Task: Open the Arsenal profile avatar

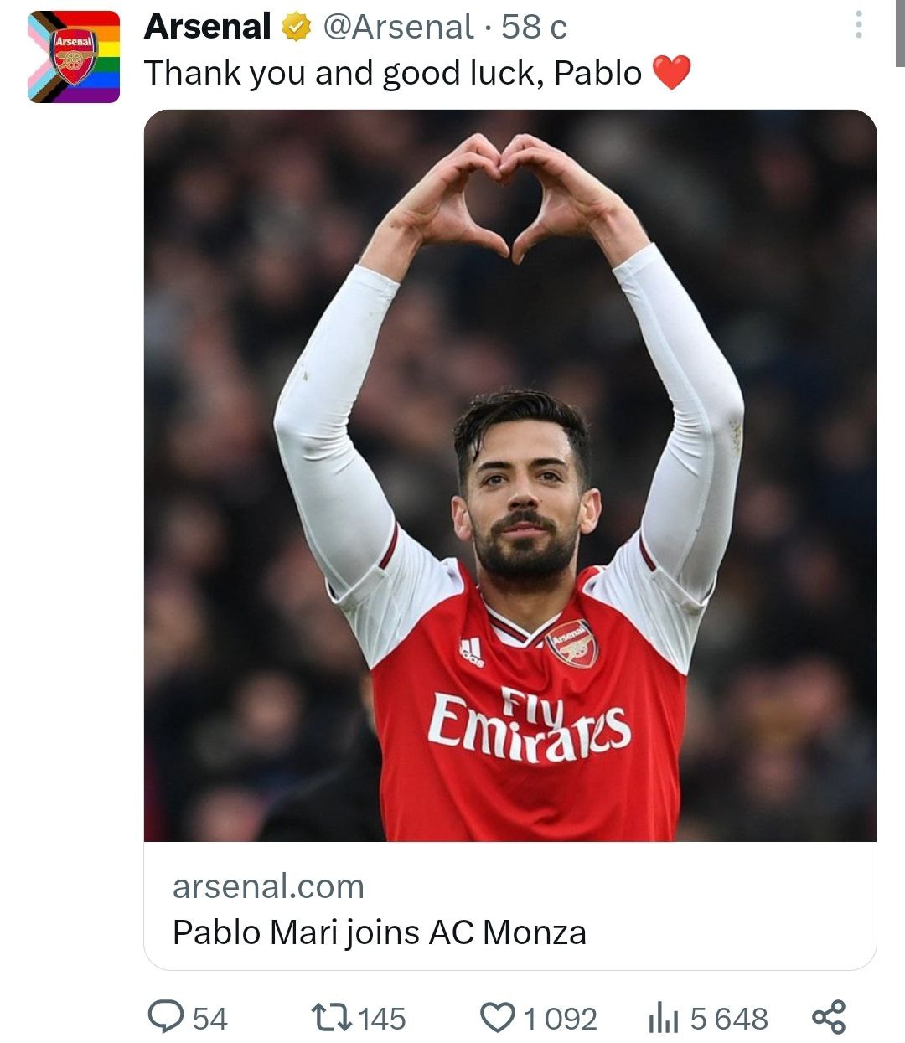Action: pyautogui.click(x=74, y=57)
